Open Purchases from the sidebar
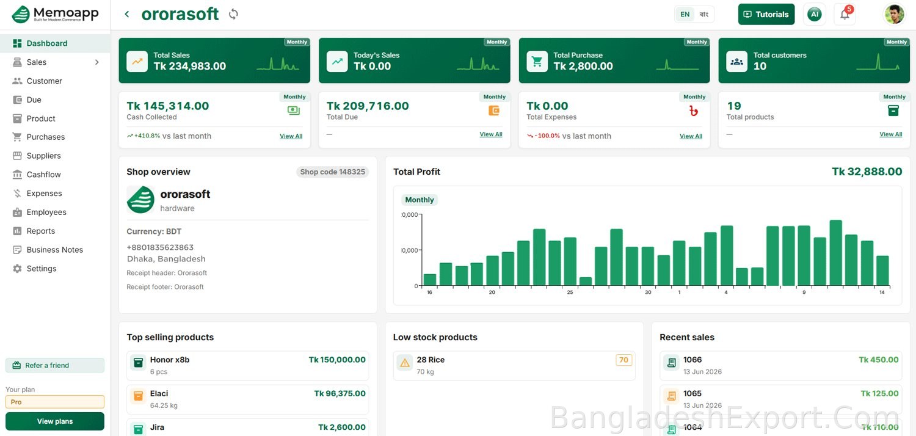The width and height of the screenshot is (916, 436). pos(55,137)
